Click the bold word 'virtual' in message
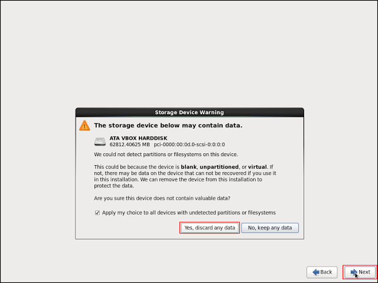Viewport: 378px width, 283px height. [x=259, y=167]
